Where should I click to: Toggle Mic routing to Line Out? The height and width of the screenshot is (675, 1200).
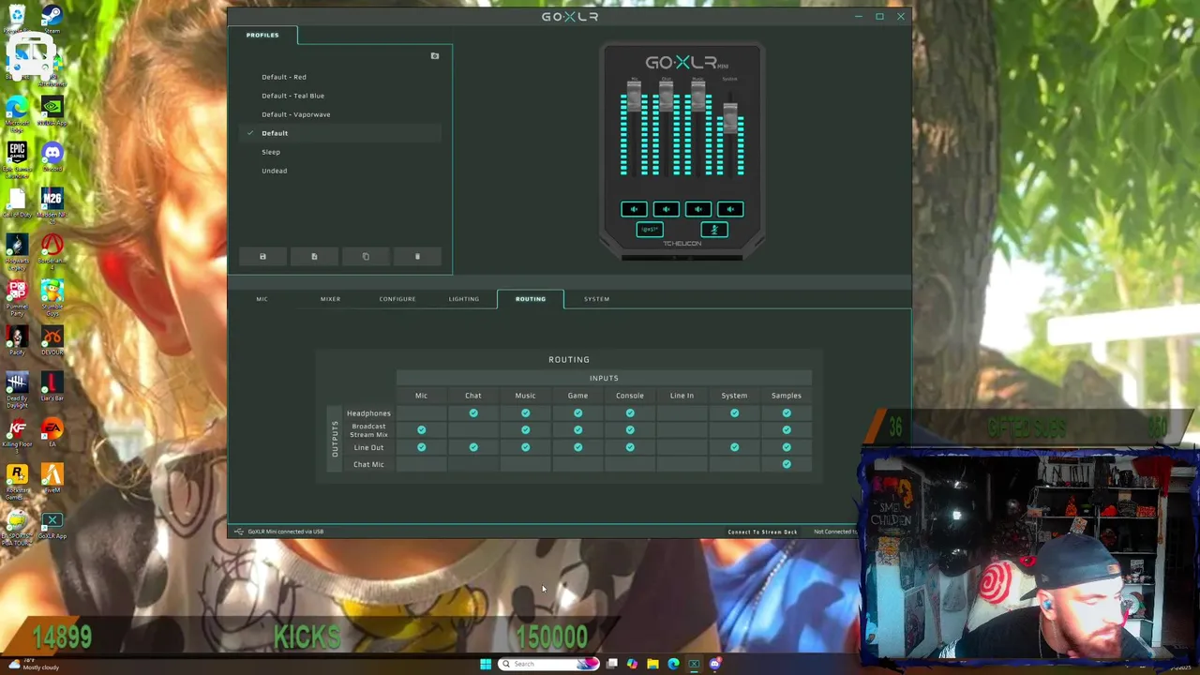(421, 447)
